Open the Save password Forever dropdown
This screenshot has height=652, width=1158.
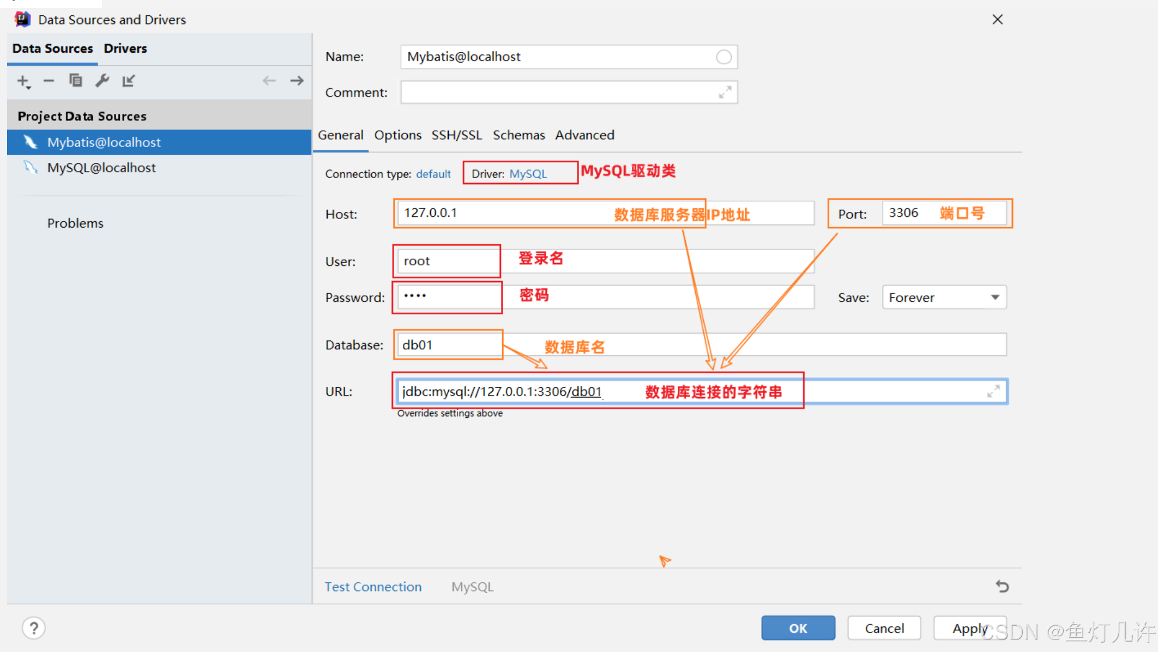pos(944,297)
